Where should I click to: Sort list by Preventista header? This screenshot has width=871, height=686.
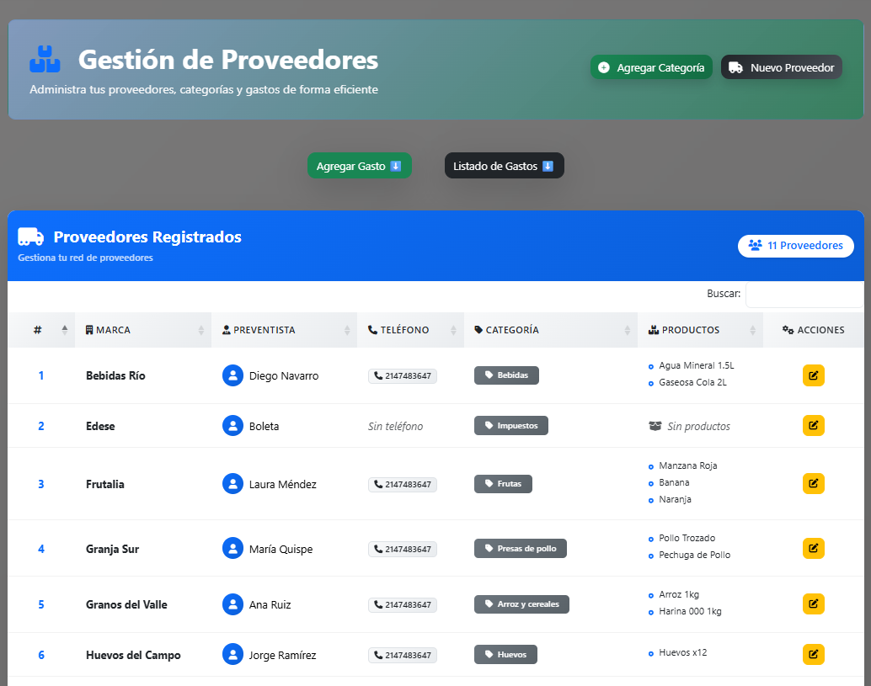click(284, 330)
